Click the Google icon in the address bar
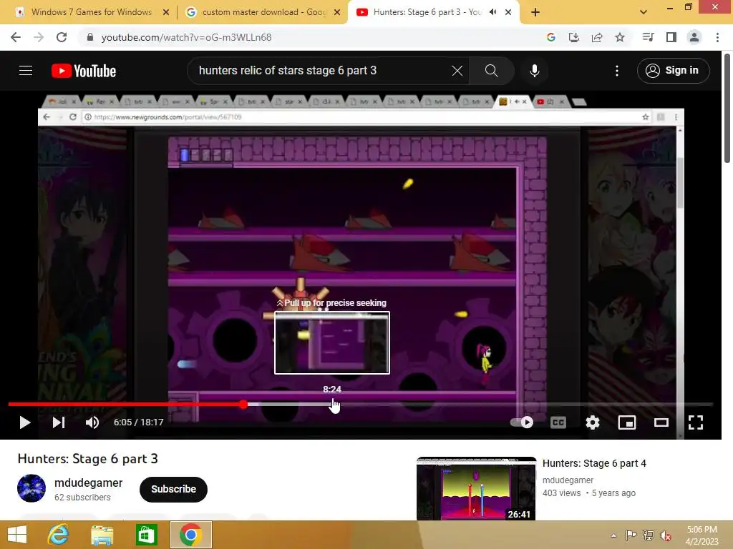Screen dimensions: 733x549 (x=551, y=37)
